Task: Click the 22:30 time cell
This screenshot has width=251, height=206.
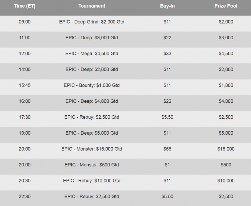Action: [x=25, y=197]
